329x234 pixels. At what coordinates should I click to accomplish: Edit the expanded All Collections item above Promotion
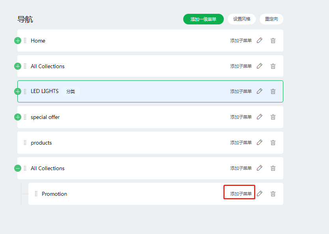tap(260, 168)
